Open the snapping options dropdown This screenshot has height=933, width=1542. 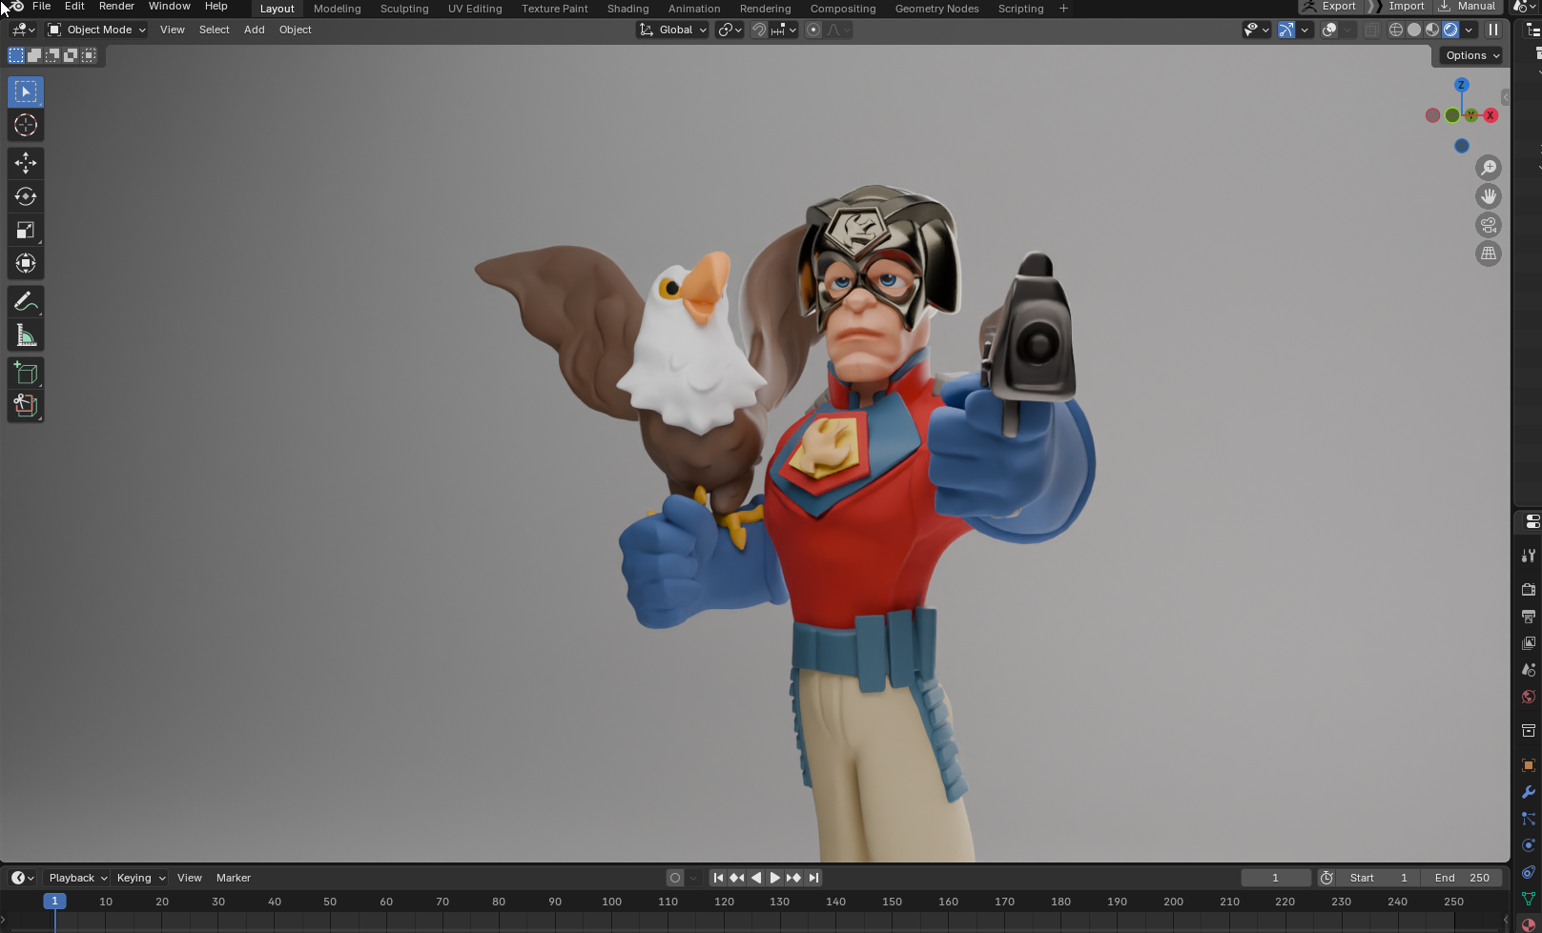[784, 30]
